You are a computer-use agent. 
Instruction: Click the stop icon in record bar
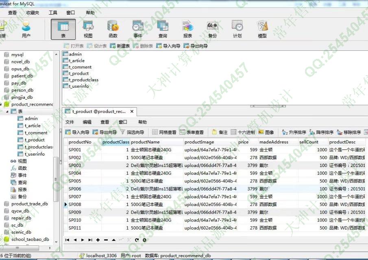(145, 240)
